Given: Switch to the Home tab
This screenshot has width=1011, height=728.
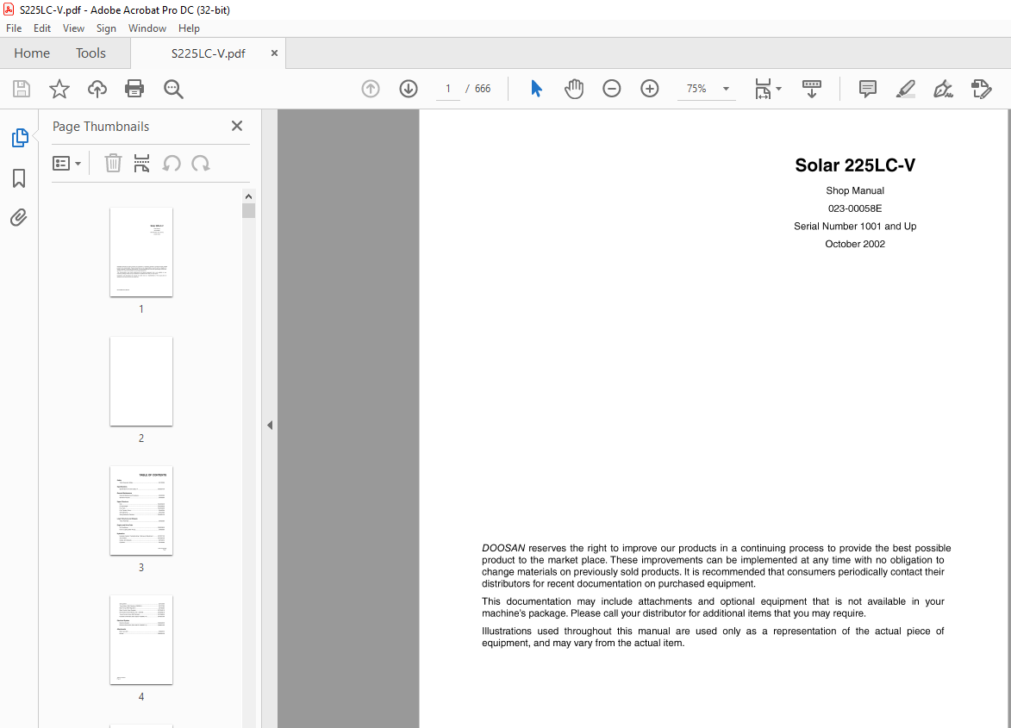Looking at the screenshot, I should pyautogui.click(x=32, y=53).
